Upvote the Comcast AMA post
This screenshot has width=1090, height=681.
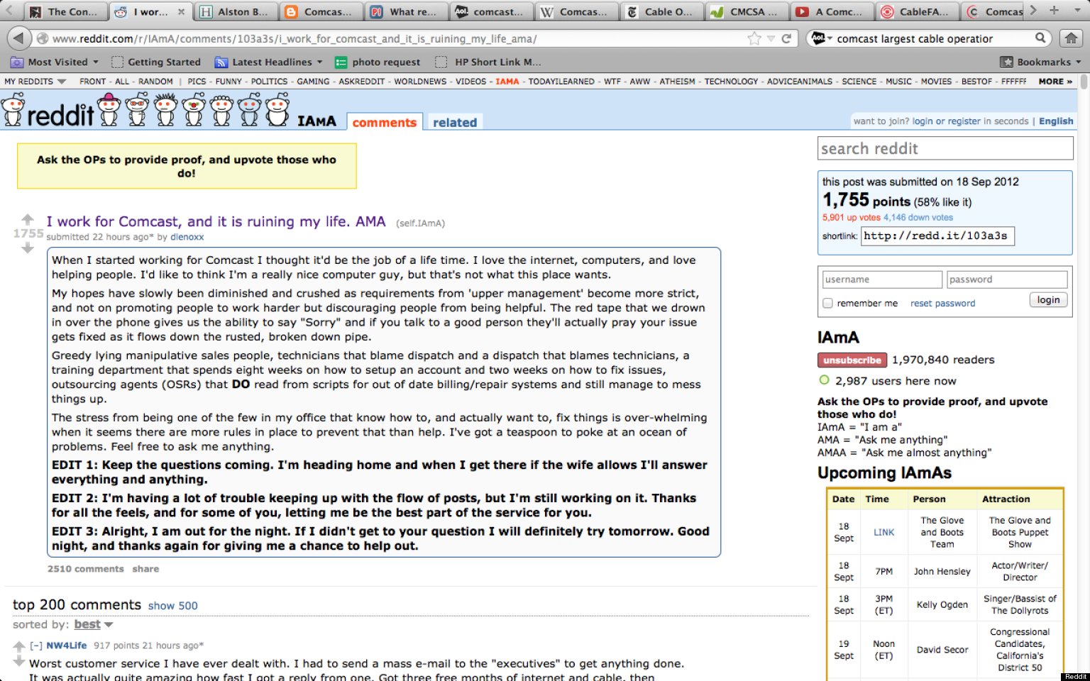click(x=27, y=218)
